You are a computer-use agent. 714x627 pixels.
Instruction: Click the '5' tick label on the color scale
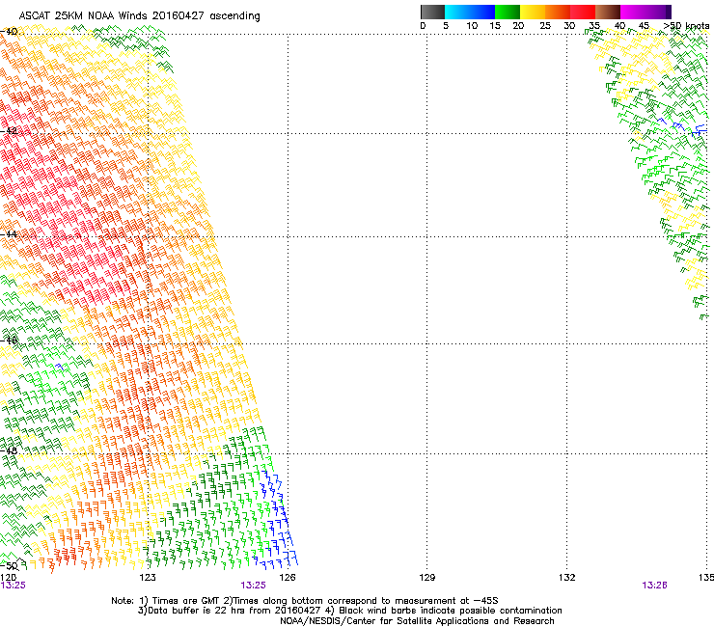(x=446, y=26)
